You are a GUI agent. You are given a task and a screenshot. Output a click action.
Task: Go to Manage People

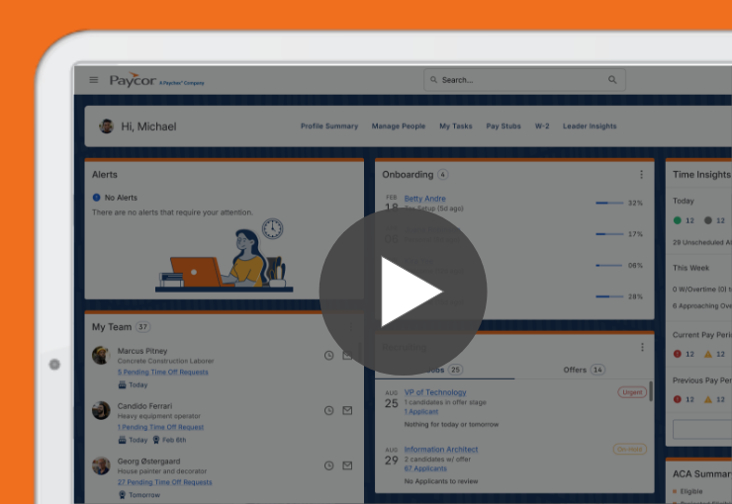[x=399, y=126]
